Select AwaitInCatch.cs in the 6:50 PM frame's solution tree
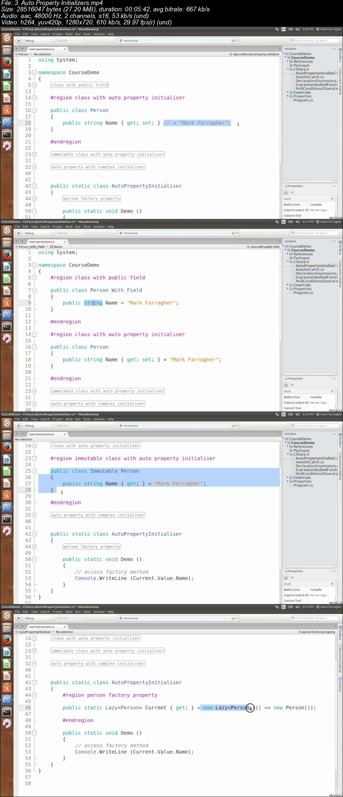 click(310, 77)
